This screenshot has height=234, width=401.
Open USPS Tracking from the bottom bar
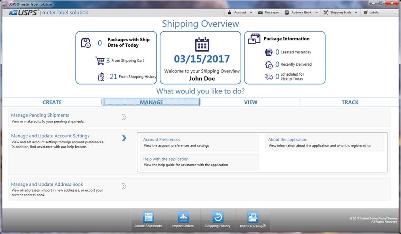tap(253, 220)
